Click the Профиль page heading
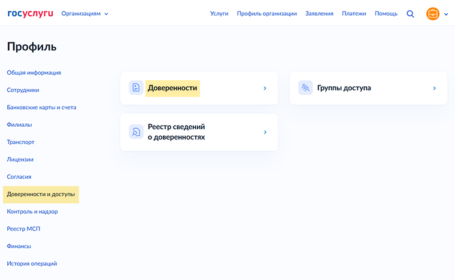 pyautogui.click(x=32, y=47)
